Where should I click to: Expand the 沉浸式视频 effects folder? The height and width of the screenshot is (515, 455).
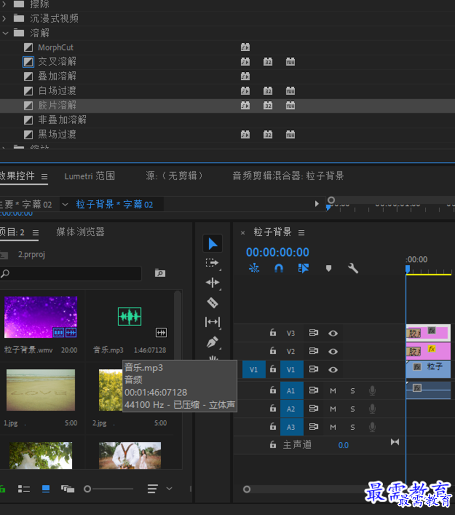pos(4,18)
